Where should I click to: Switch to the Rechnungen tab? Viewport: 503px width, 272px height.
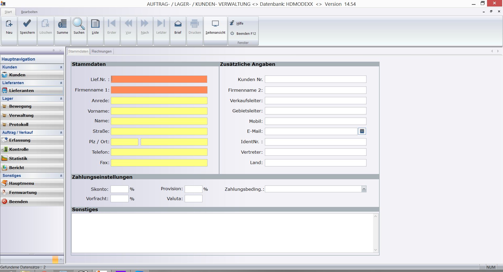[x=102, y=51]
